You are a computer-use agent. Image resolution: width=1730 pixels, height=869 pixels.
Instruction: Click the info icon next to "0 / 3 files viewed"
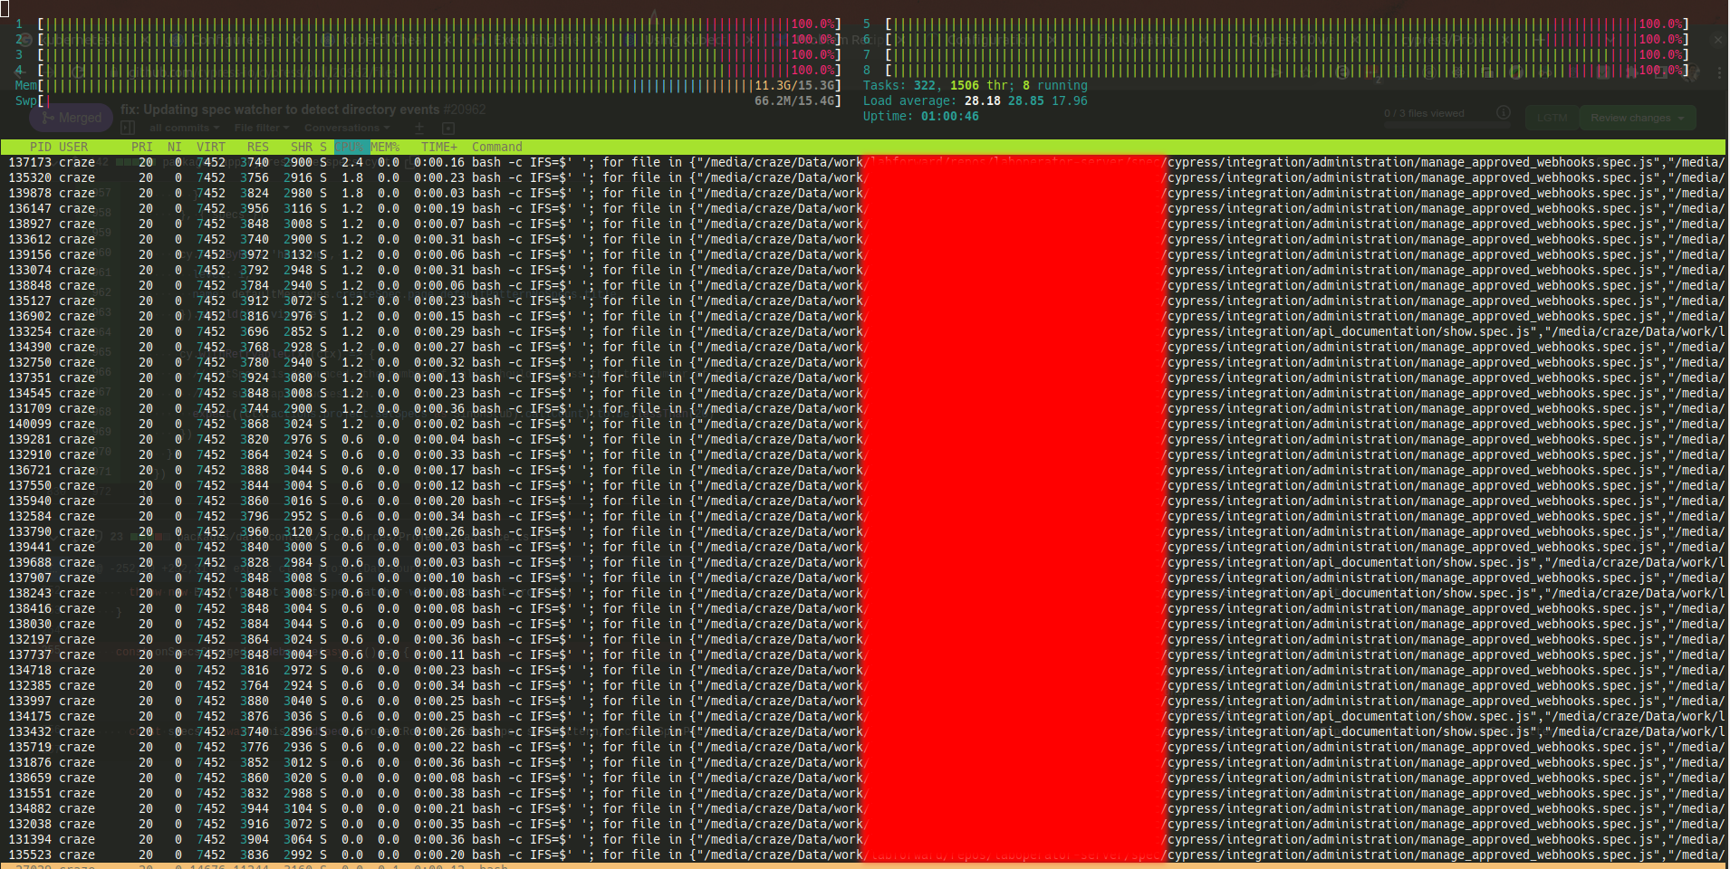click(1504, 112)
